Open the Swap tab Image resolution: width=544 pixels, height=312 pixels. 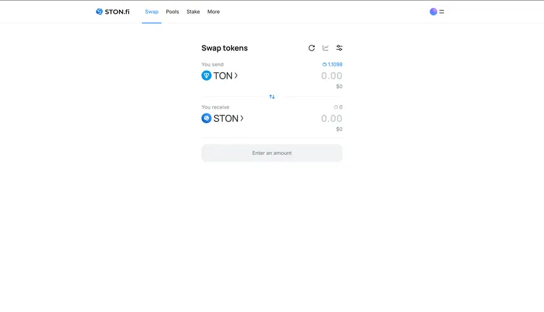[x=152, y=12]
